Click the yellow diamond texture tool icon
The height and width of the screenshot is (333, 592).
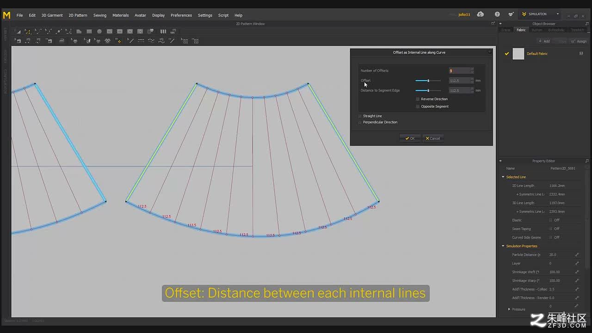coord(118,41)
